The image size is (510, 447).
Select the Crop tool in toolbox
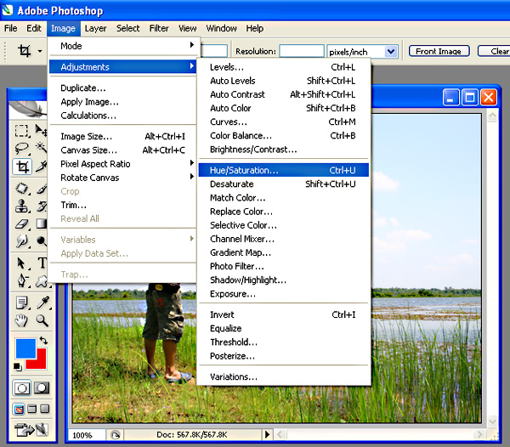click(22, 167)
